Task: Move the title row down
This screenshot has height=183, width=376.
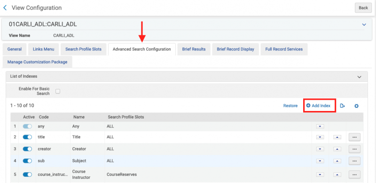Action: click(320, 137)
